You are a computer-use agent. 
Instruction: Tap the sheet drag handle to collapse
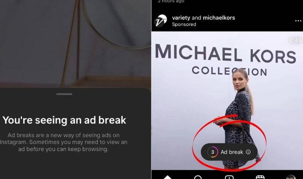coord(64,94)
